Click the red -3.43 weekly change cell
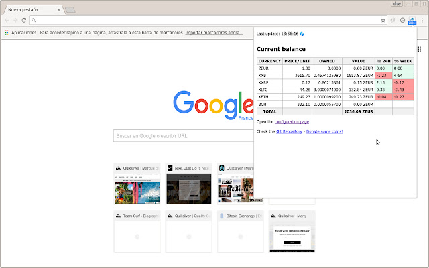 pos(403,90)
